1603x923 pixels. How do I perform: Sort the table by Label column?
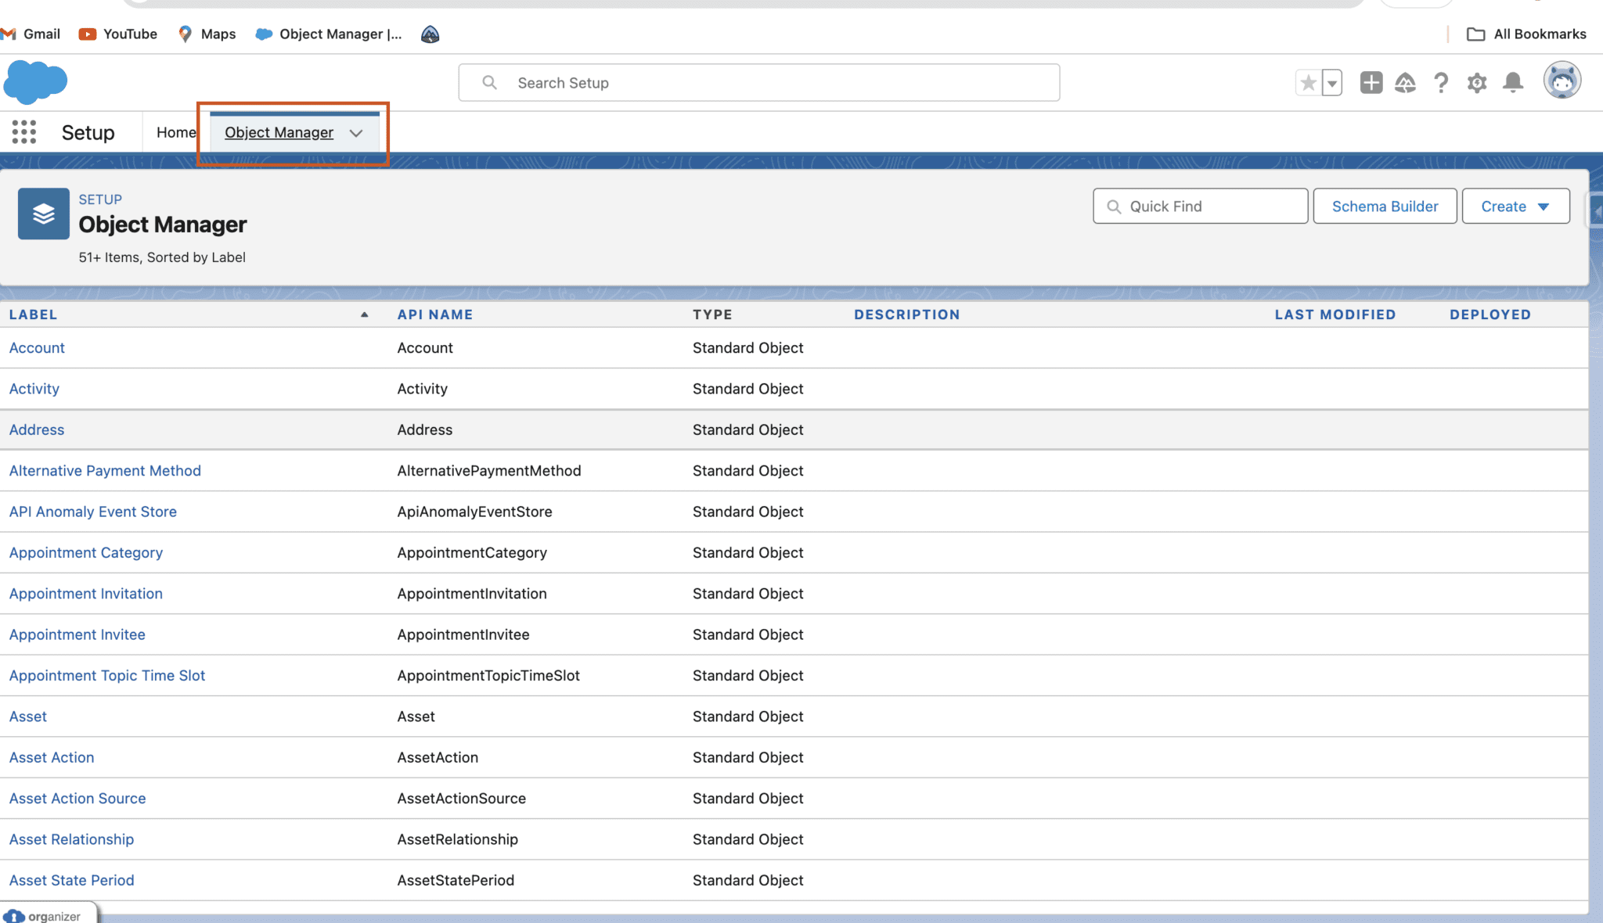(x=34, y=314)
